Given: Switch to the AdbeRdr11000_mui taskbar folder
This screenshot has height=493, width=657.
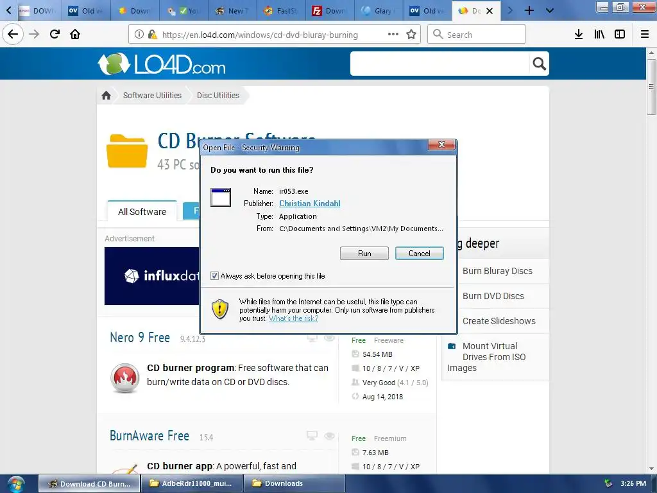Looking at the screenshot, I should (192, 484).
